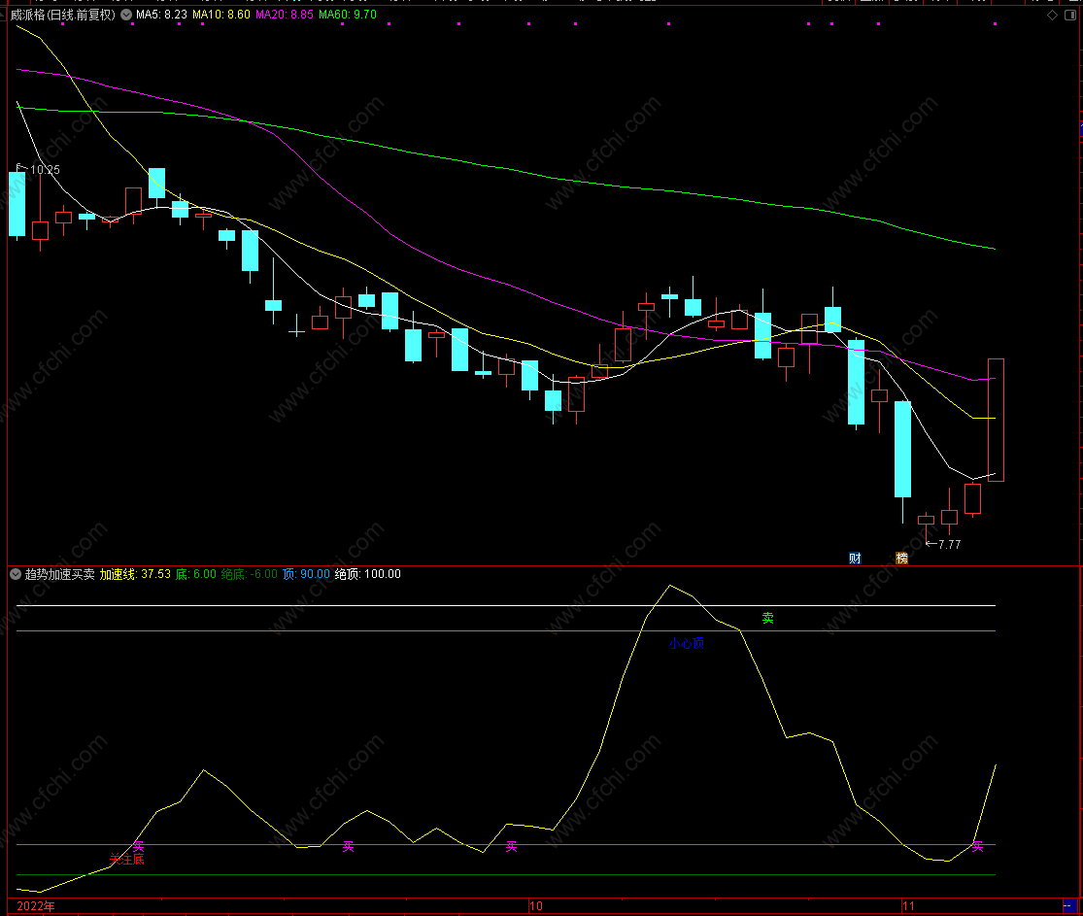
Task: Click the 趋势加速买卖 indicator name
Action: click(60, 574)
